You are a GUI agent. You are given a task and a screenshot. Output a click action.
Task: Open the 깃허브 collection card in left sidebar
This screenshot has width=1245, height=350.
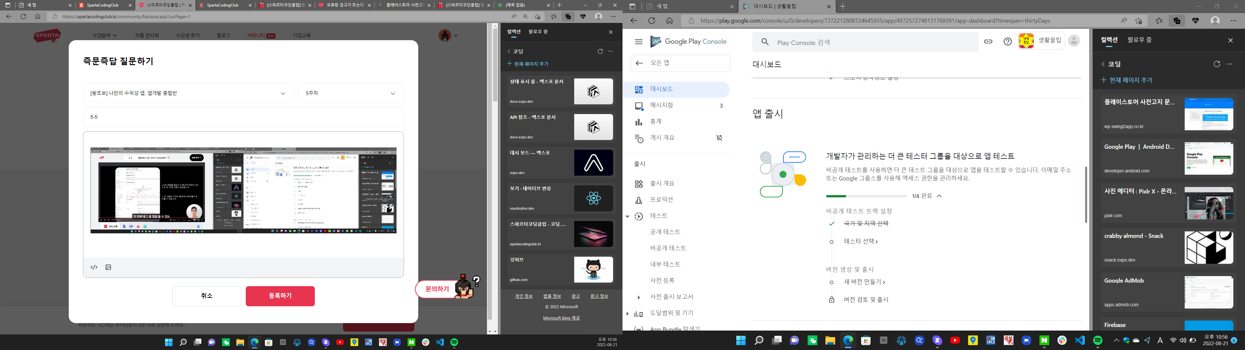point(561,270)
